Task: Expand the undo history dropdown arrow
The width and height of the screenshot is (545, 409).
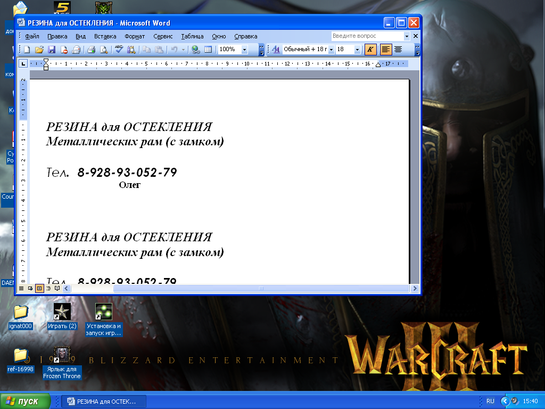Action: click(183, 50)
